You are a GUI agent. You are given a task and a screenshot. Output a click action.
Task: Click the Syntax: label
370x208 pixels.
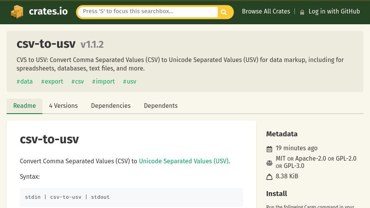[30, 177]
